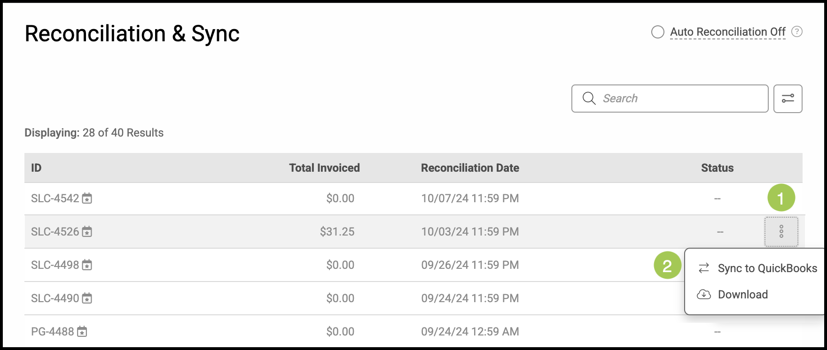827x350 pixels.
Task: Open reconciliation SLC-4542 by its ID
Action: click(55, 198)
